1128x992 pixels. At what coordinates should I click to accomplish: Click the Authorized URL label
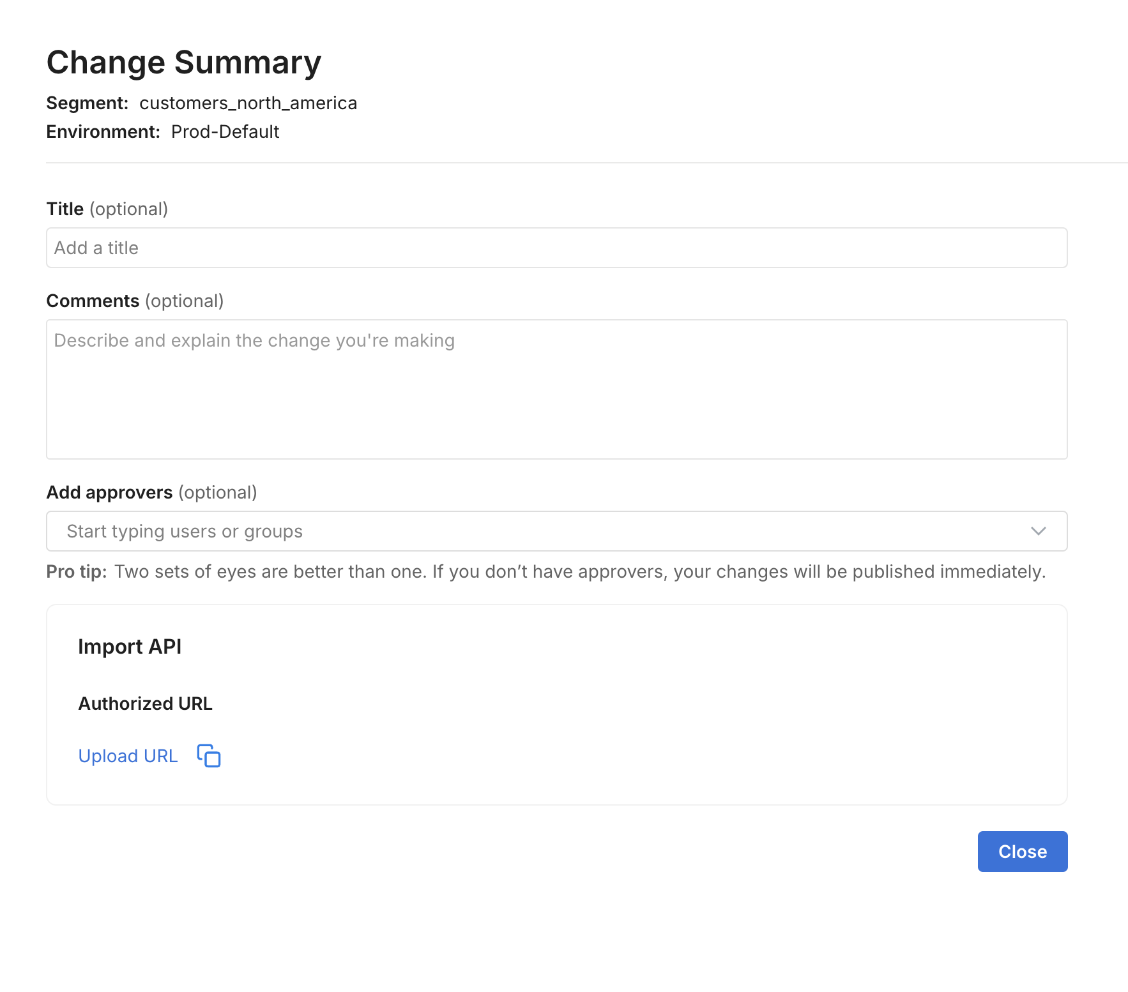click(x=145, y=703)
